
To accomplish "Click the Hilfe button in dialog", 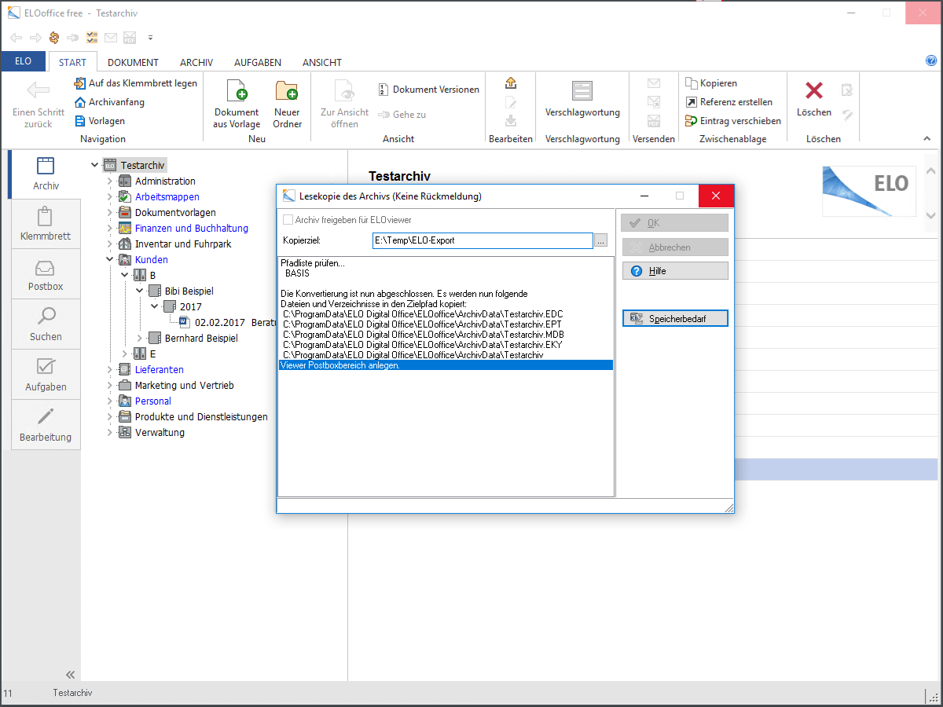I will (x=675, y=271).
